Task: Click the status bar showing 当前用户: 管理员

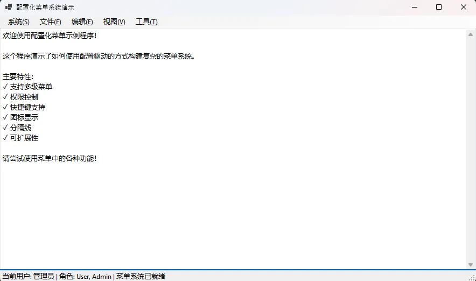Action: [x=83, y=276]
